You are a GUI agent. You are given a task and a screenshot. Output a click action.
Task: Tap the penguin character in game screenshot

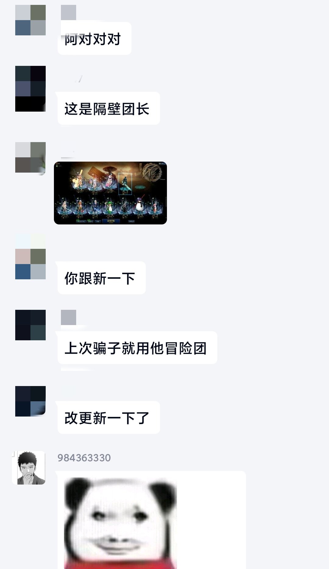[140, 205]
